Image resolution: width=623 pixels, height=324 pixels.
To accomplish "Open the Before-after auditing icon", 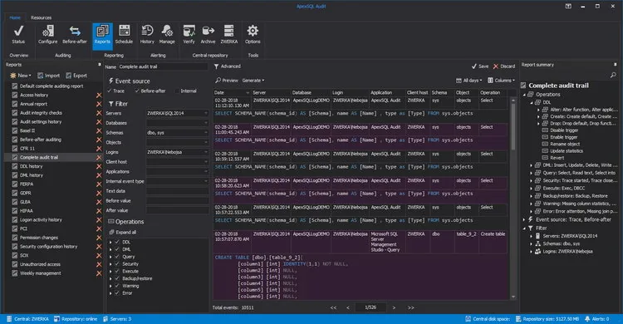I will pyautogui.click(x=75, y=35).
